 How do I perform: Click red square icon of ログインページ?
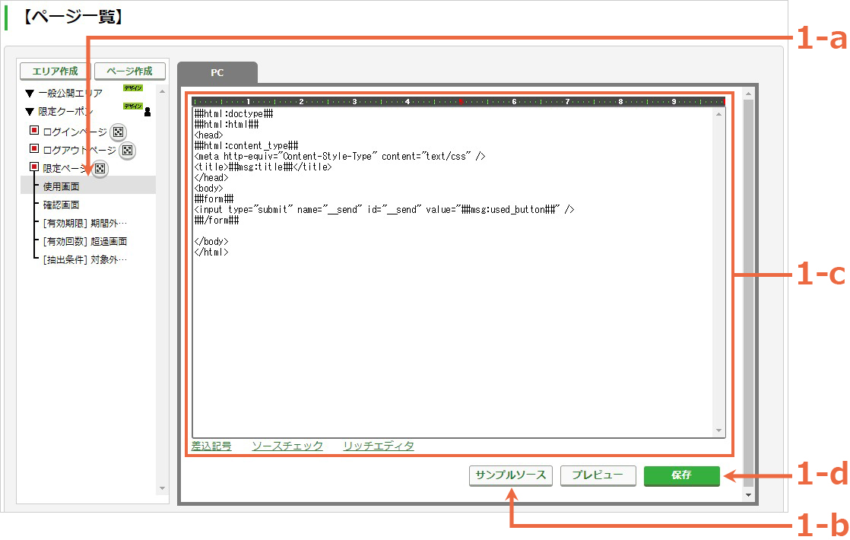point(34,130)
